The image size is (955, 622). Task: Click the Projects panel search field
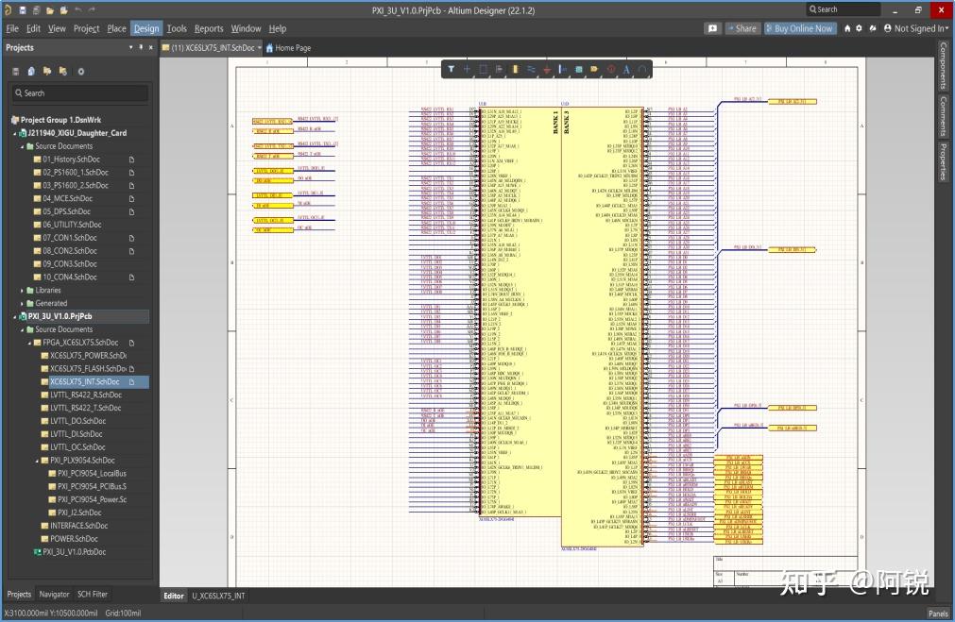point(79,93)
